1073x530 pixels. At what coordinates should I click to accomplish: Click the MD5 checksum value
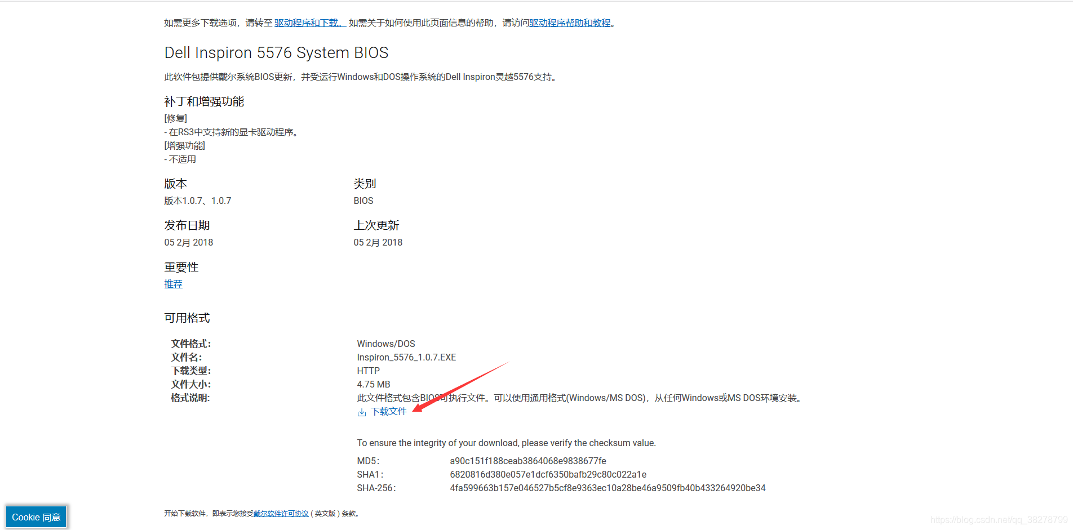coord(528,461)
